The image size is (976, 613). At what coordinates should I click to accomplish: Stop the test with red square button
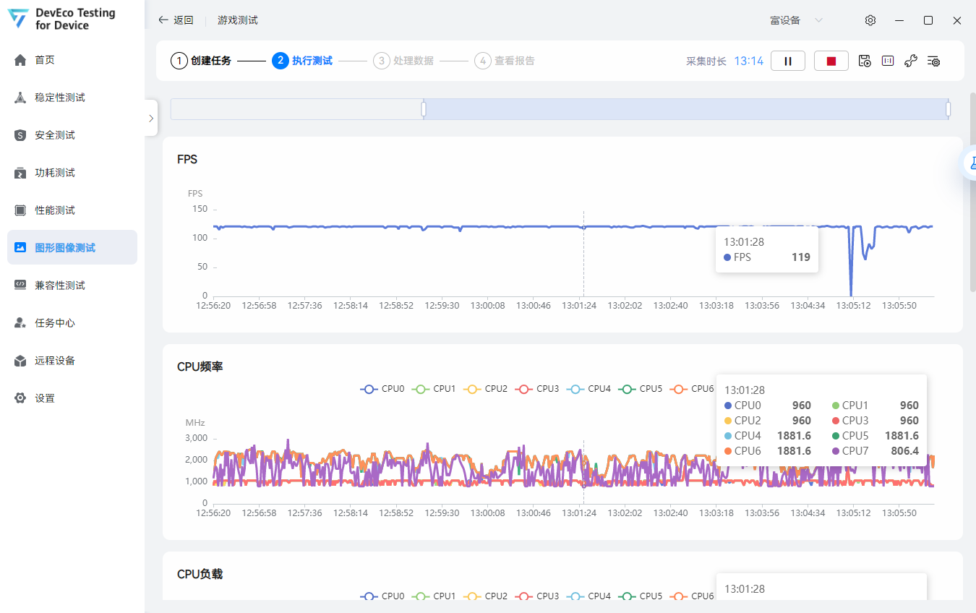click(x=831, y=61)
